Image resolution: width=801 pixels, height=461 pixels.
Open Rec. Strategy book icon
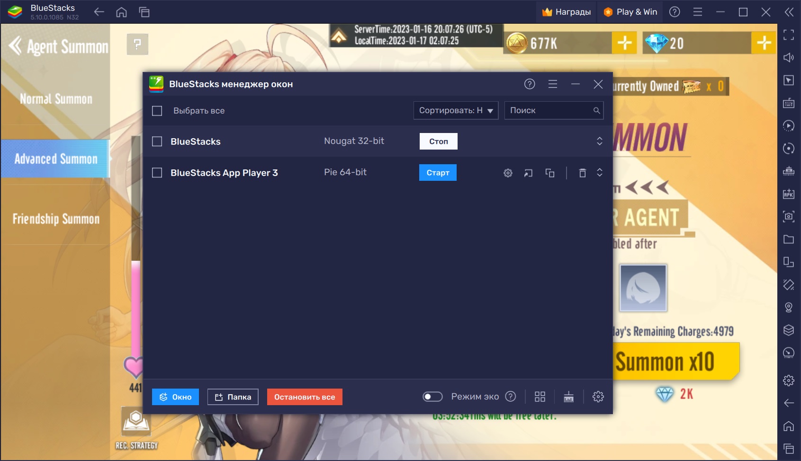coord(136,422)
